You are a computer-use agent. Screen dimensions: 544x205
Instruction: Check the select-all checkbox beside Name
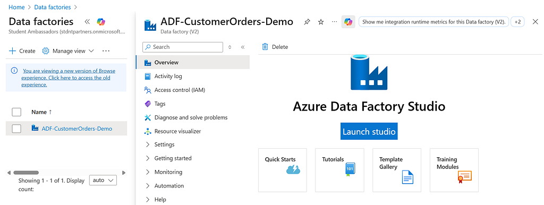pos(16,112)
